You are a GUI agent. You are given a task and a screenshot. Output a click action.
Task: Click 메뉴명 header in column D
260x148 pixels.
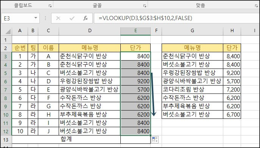tap(90, 48)
